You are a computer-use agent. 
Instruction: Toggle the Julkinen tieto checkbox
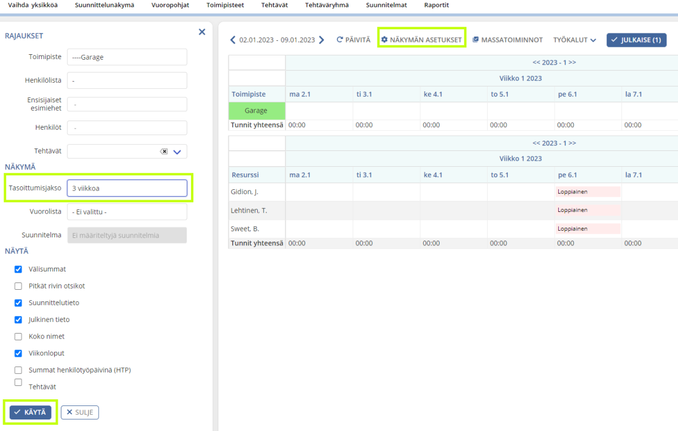[18, 320]
